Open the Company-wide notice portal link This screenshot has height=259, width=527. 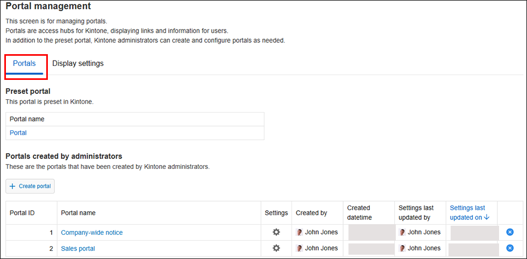(92, 232)
